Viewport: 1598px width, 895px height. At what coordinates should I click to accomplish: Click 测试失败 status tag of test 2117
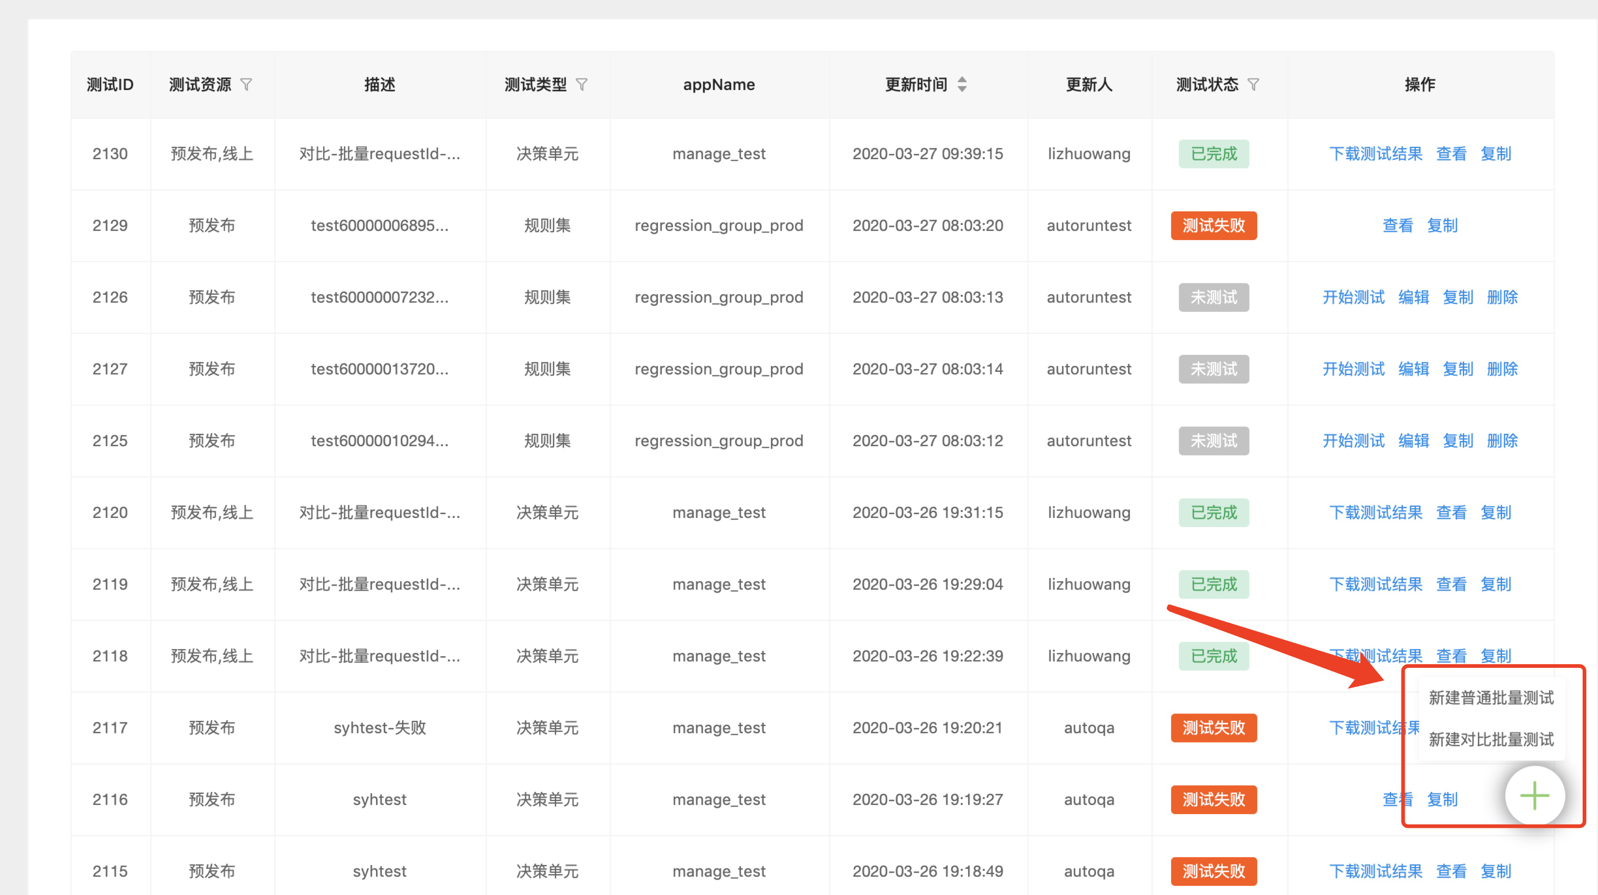pos(1214,728)
